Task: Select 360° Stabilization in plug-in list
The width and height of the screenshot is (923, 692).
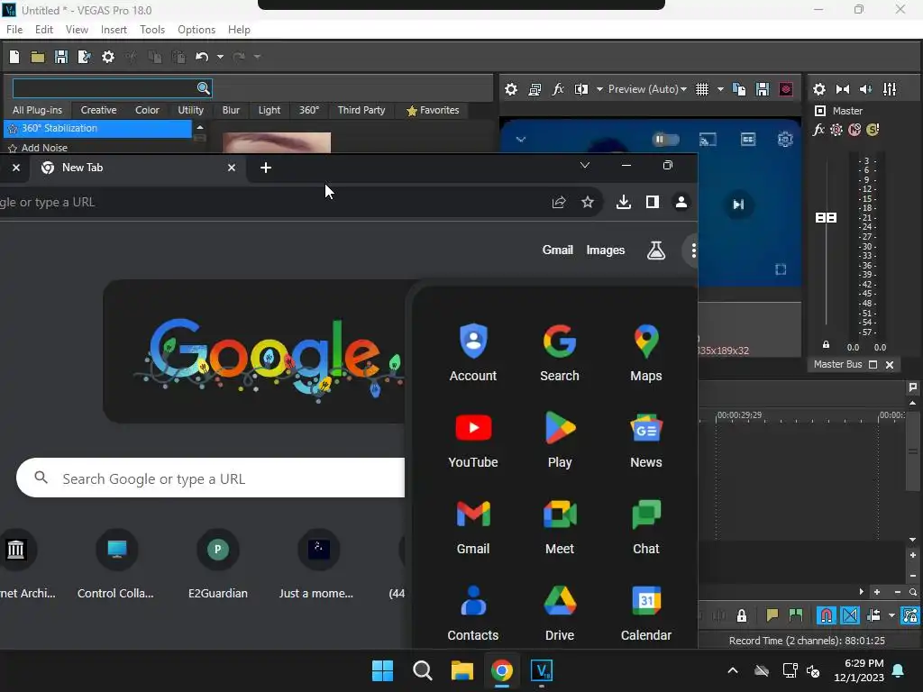Action: click(x=97, y=128)
